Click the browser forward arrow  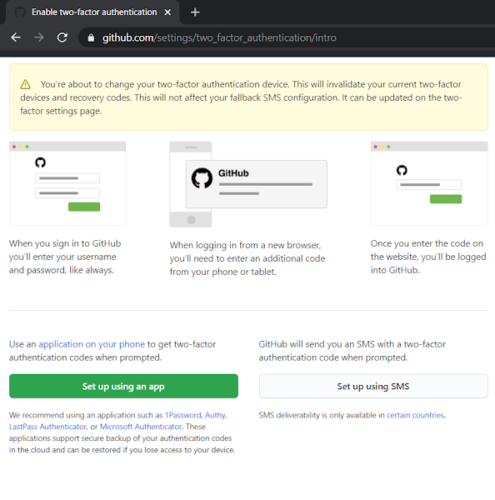click(39, 37)
